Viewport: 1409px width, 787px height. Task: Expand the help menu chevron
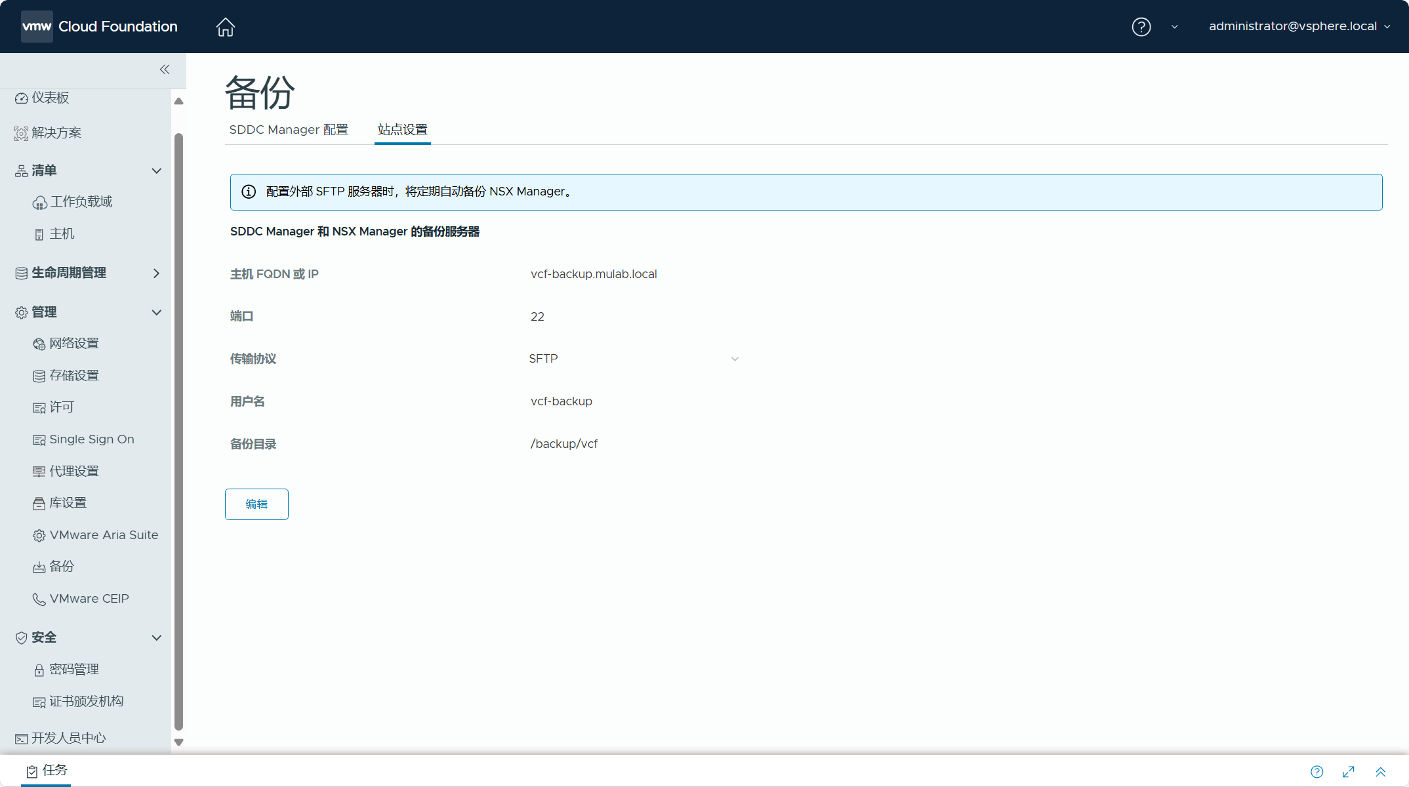click(1175, 27)
